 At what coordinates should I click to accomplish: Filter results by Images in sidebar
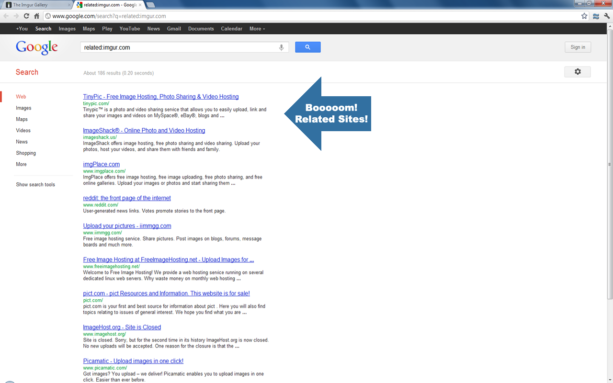click(23, 108)
